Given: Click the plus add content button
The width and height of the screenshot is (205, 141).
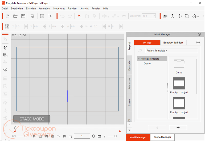Looking at the screenshot, I should [178, 127].
